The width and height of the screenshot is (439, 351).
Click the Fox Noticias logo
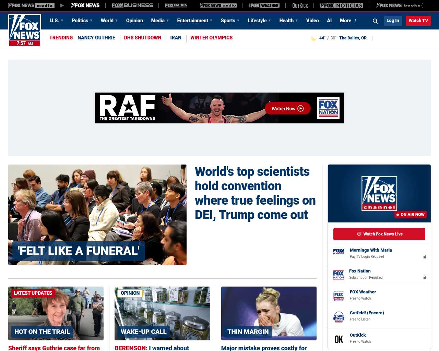pyautogui.click(x=342, y=5)
